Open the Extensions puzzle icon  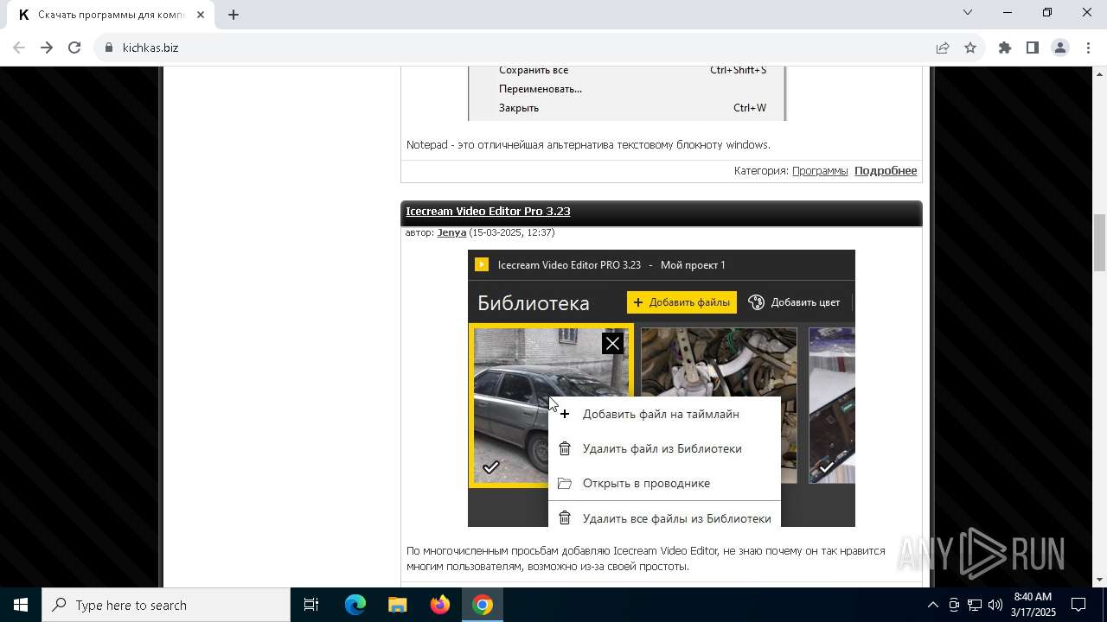click(1005, 48)
